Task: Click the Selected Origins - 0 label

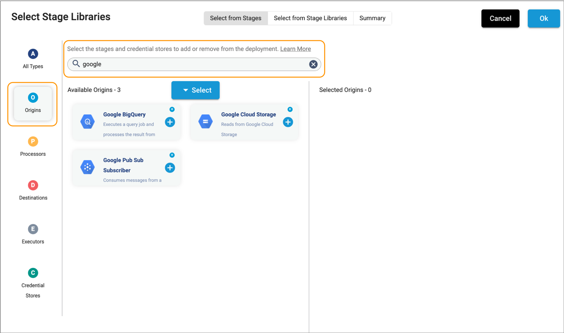Action: click(345, 90)
